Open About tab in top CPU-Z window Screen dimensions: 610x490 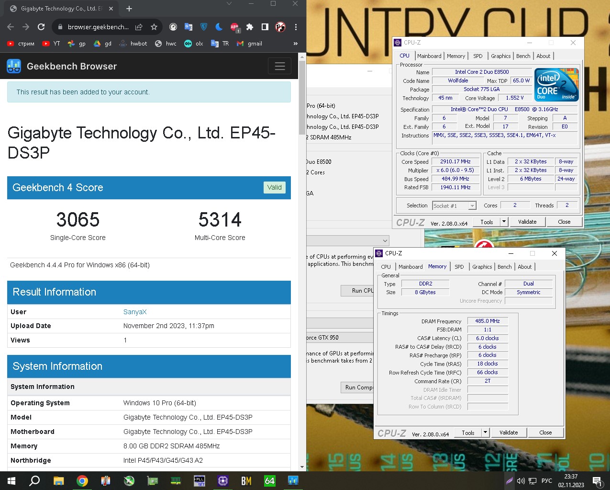coord(543,56)
